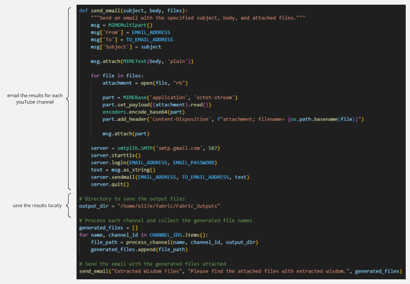The image size is (410, 284).
Task: Click the server.starttls() line
Action: pyautogui.click(x=115, y=156)
